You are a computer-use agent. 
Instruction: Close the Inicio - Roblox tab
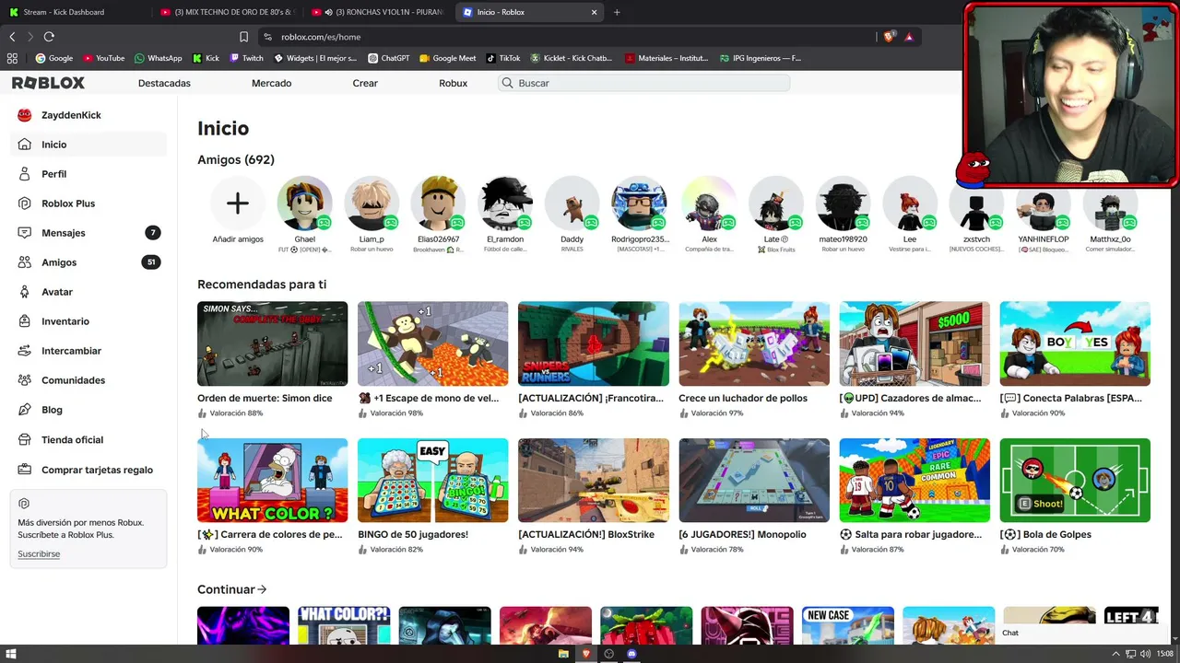(x=594, y=12)
